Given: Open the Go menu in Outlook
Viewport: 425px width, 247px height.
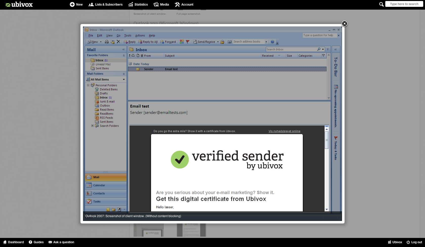Looking at the screenshot, I should 118,36.
